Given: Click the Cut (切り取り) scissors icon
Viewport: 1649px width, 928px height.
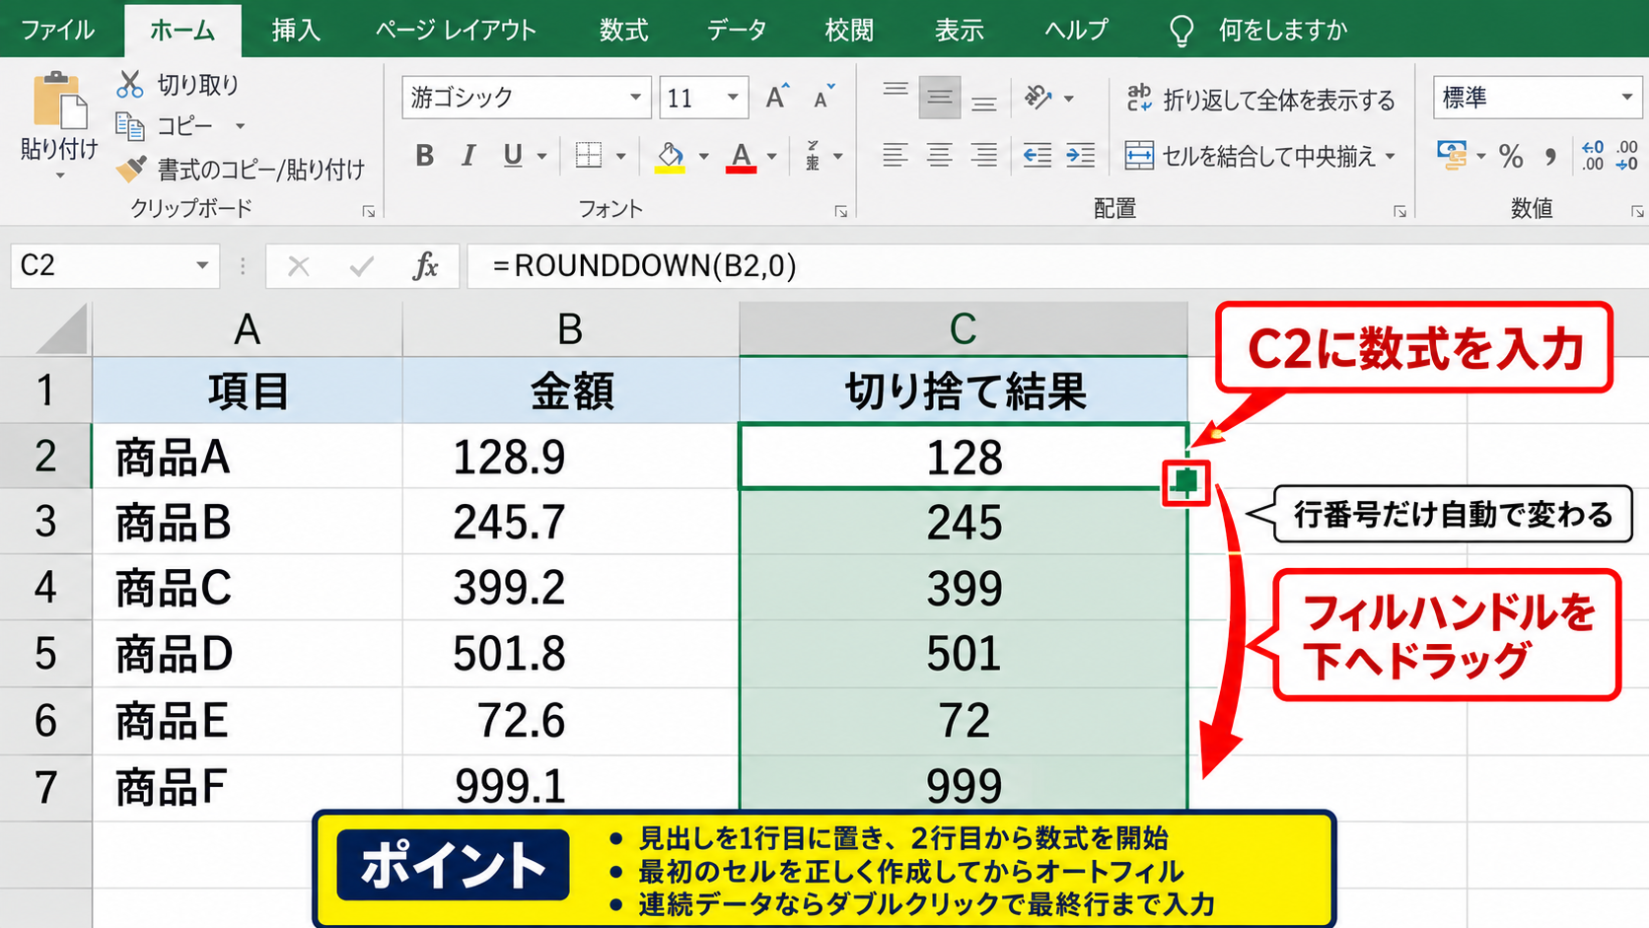Looking at the screenshot, I should pyautogui.click(x=130, y=85).
